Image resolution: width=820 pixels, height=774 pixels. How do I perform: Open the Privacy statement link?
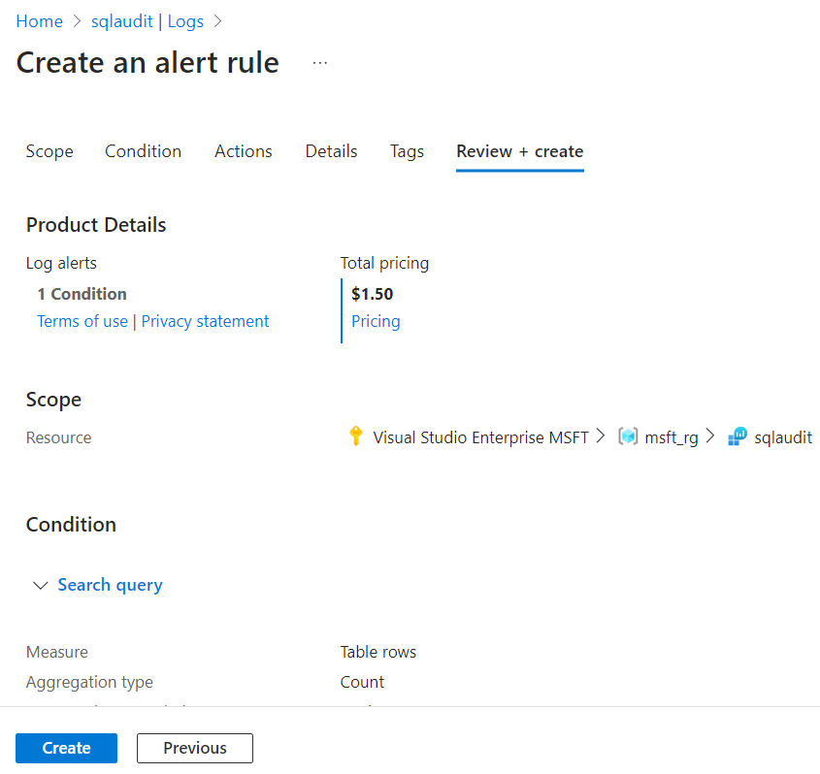click(x=205, y=321)
